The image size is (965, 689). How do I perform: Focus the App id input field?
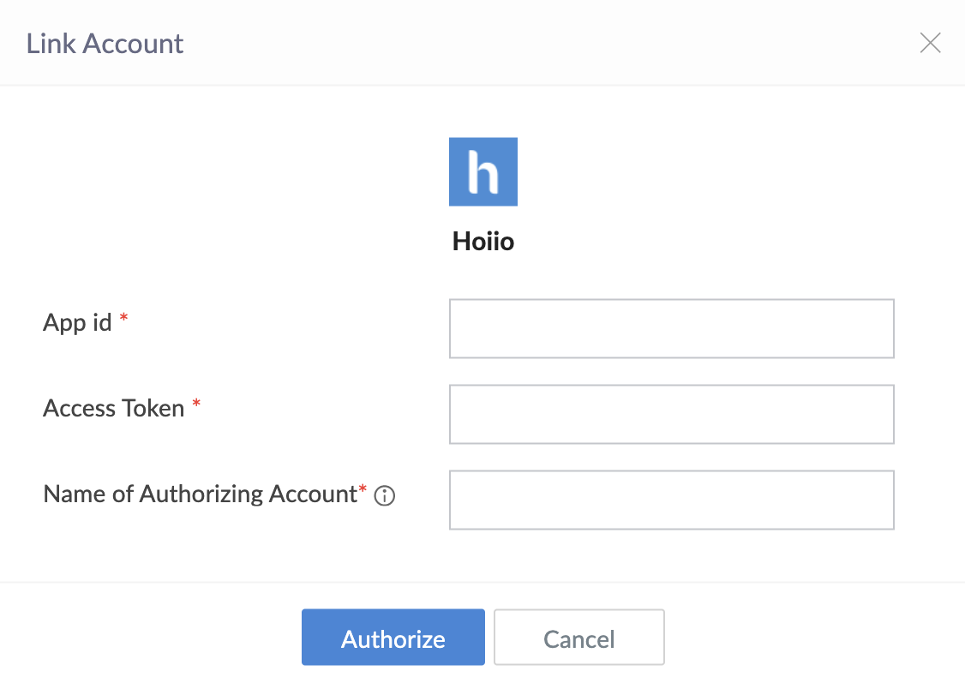[x=671, y=328]
